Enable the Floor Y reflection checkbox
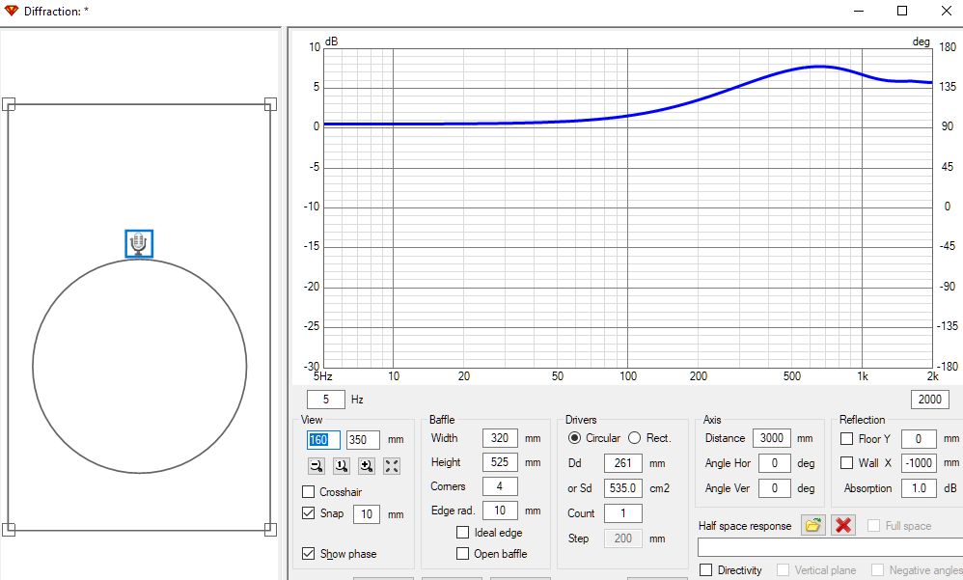This screenshot has width=963, height=580. [x=847, y=439]
